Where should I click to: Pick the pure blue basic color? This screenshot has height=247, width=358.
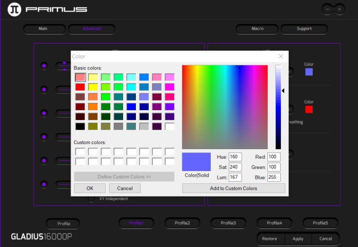(131, 107)
